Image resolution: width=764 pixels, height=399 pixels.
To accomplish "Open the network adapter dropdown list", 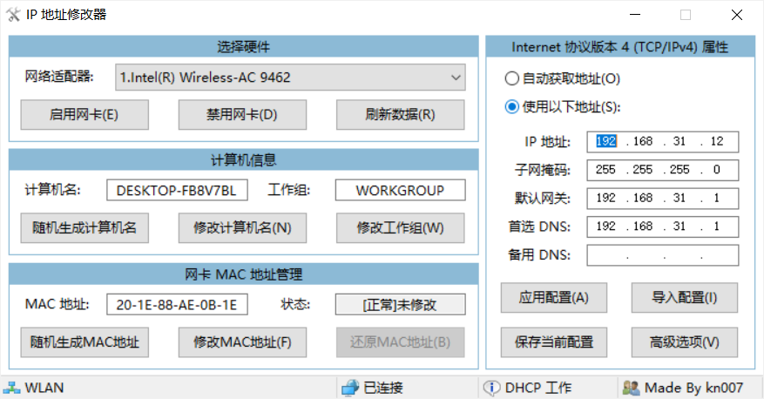I will click(x=456, y=78).
